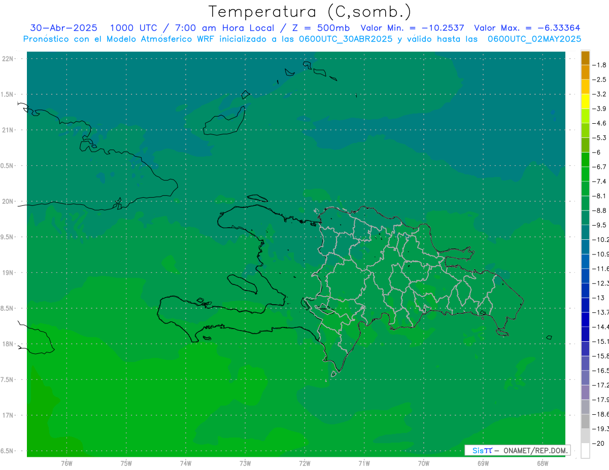609x470 pixels.
Task: Click the '74W' longitude axis label
Action: click(186, 463)
